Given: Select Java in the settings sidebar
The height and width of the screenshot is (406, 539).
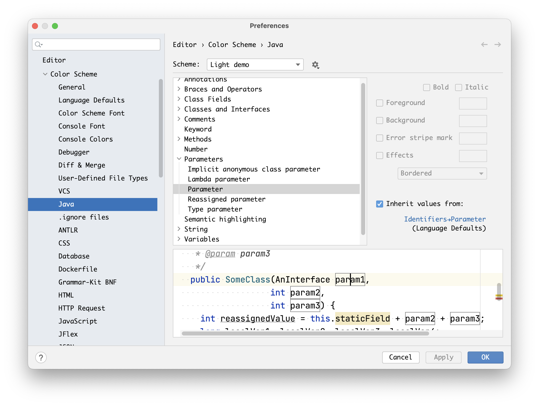Looking at the screenshot, I should pyautogui.click(x=66, y=204).
